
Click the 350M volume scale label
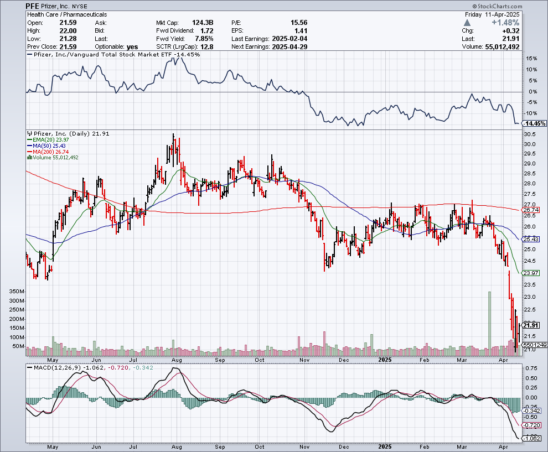pyautogui.click(x=17, y=292)
